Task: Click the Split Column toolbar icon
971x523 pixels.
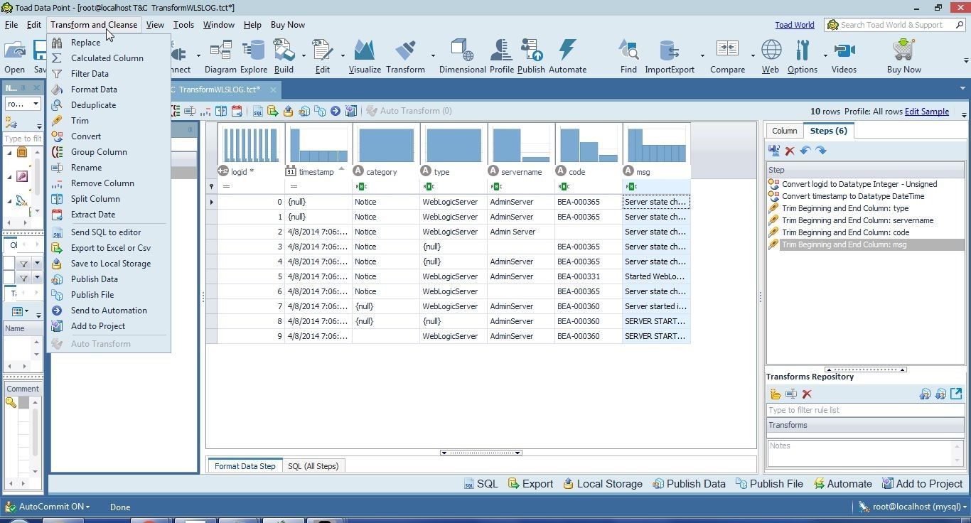Action: (221, 111)
